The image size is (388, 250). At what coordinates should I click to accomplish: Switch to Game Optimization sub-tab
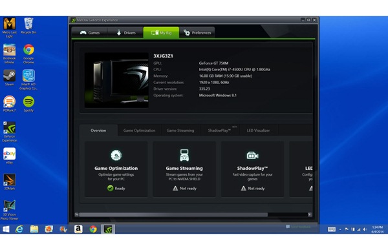[139, 130]
